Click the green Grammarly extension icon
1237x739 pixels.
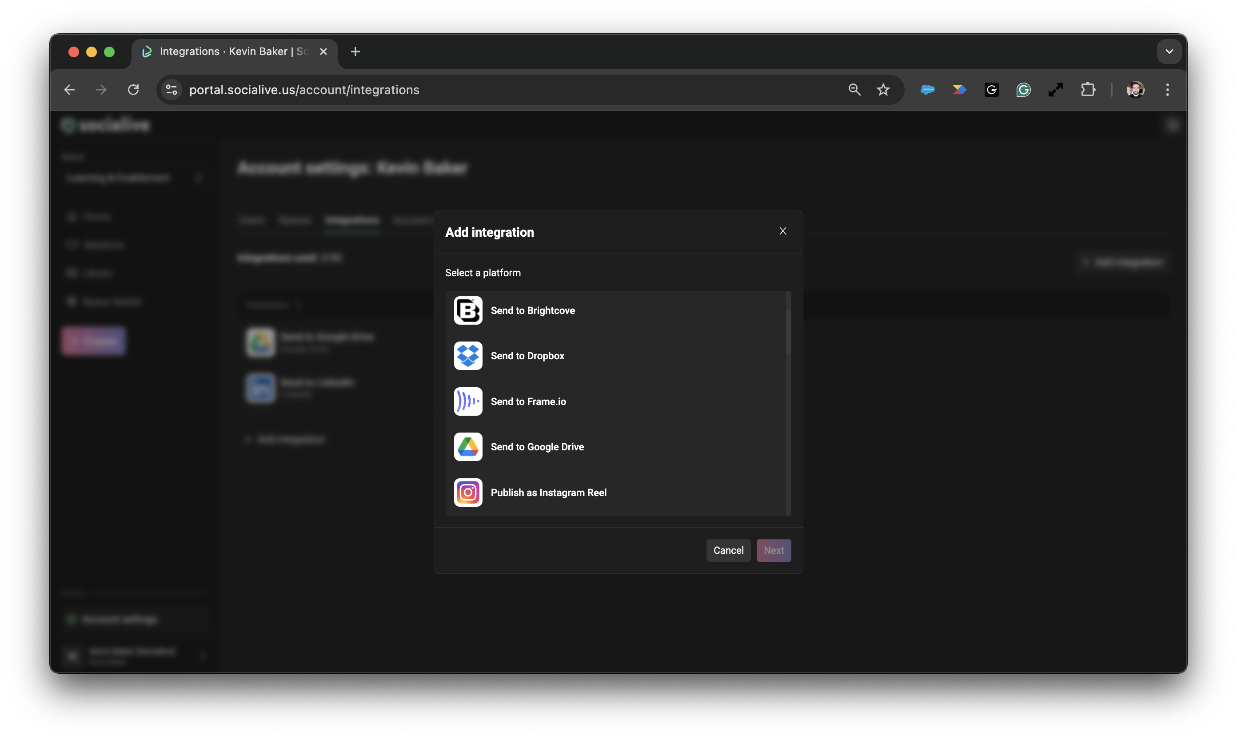coord(1023,90)
